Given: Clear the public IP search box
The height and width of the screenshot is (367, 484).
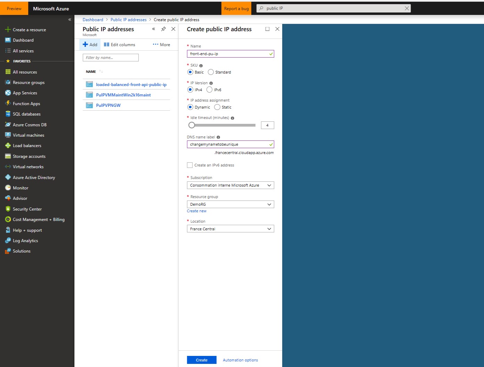Looking at the screenshot, I should (x=407, y=8).
